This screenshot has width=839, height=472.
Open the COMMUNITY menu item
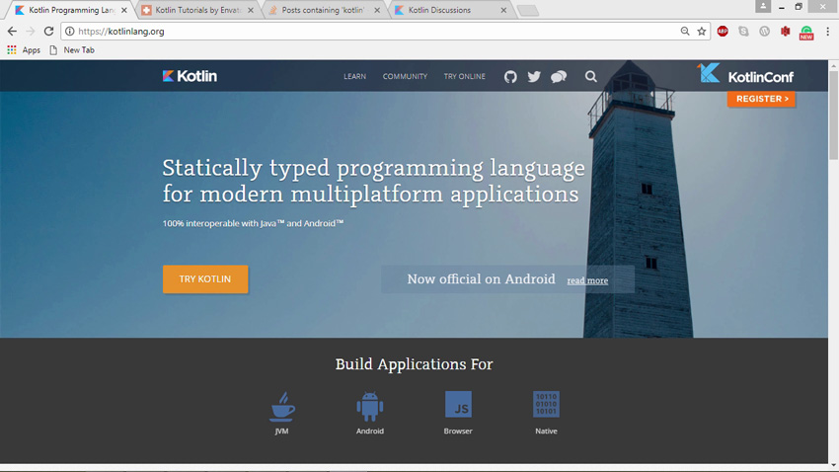pyautogui.click(x=405, y=76)
